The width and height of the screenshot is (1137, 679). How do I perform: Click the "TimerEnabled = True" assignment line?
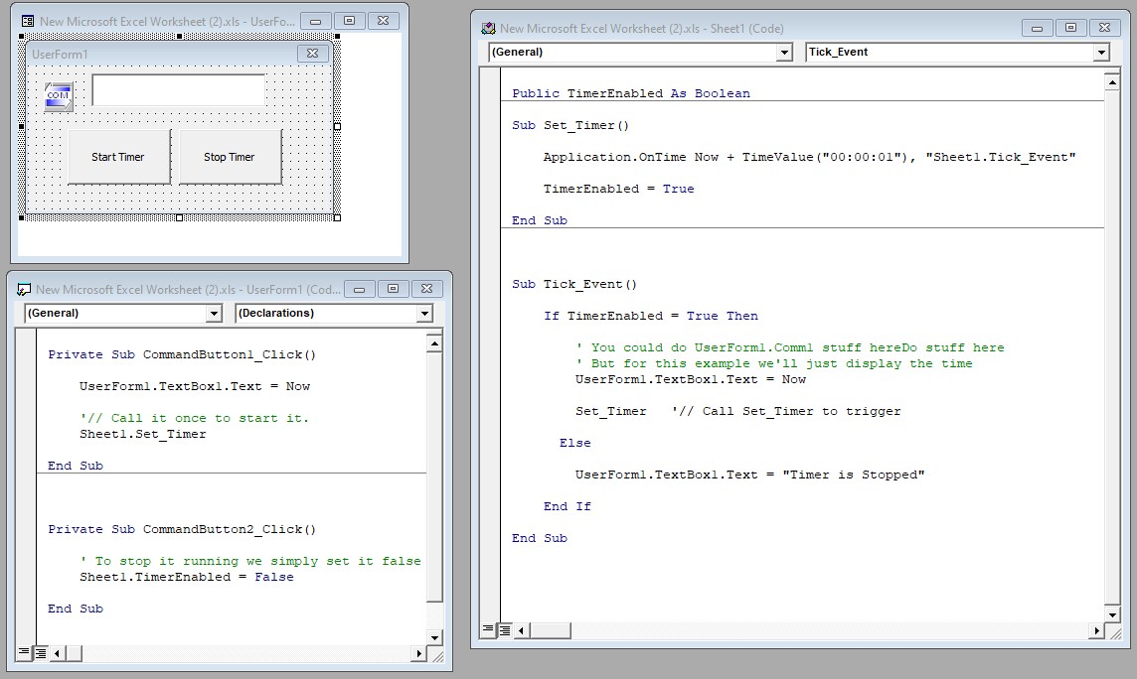click(x=618, y=189)
